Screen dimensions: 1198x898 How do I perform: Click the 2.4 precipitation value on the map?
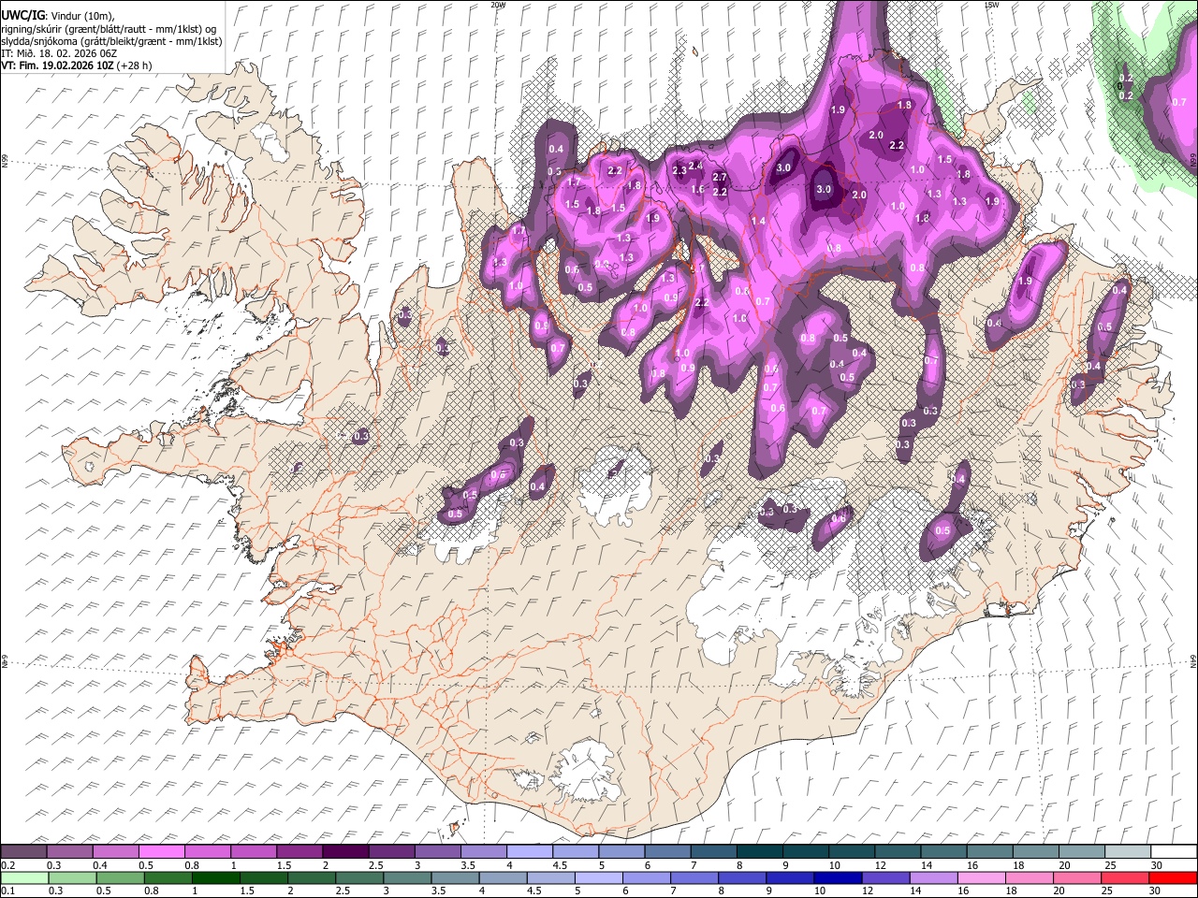pos(695,166)
